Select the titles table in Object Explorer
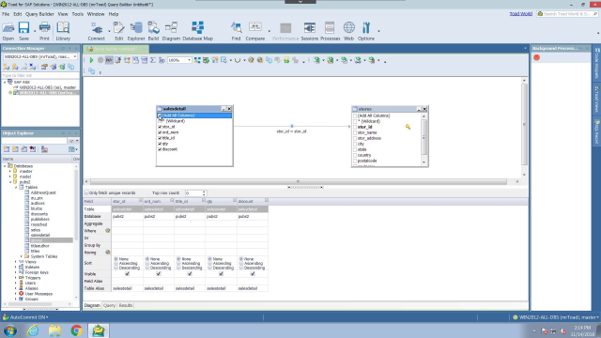The height and width of the screenshot is (338, 601). click(36, 251)
